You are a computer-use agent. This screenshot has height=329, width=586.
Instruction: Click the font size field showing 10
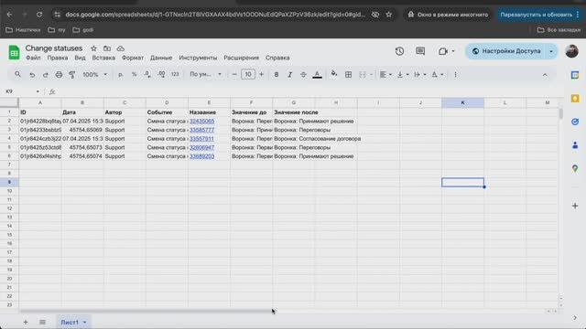[248, 75]
